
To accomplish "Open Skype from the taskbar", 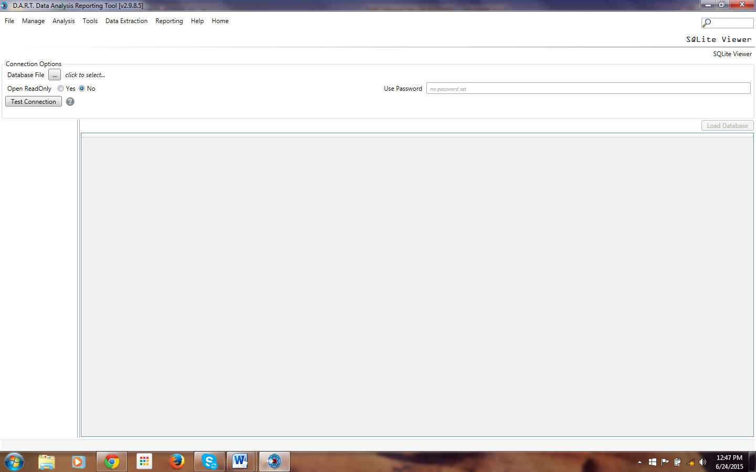I will (209, 462).
